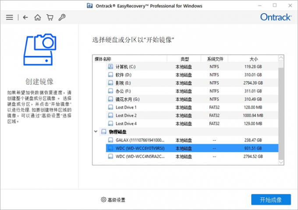
Task: Close the EasyRecovery window
Action: pos(290,6)
